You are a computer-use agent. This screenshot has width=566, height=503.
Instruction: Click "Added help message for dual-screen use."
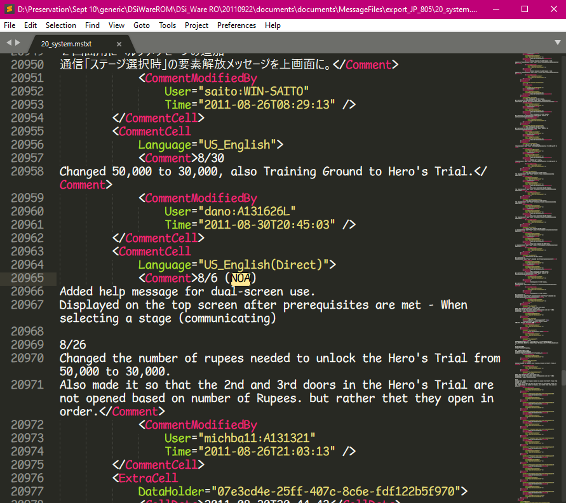[x=187, y=292]
